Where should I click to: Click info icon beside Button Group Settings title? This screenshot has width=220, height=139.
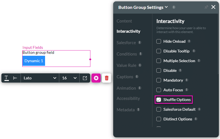[x=174, y=7]
